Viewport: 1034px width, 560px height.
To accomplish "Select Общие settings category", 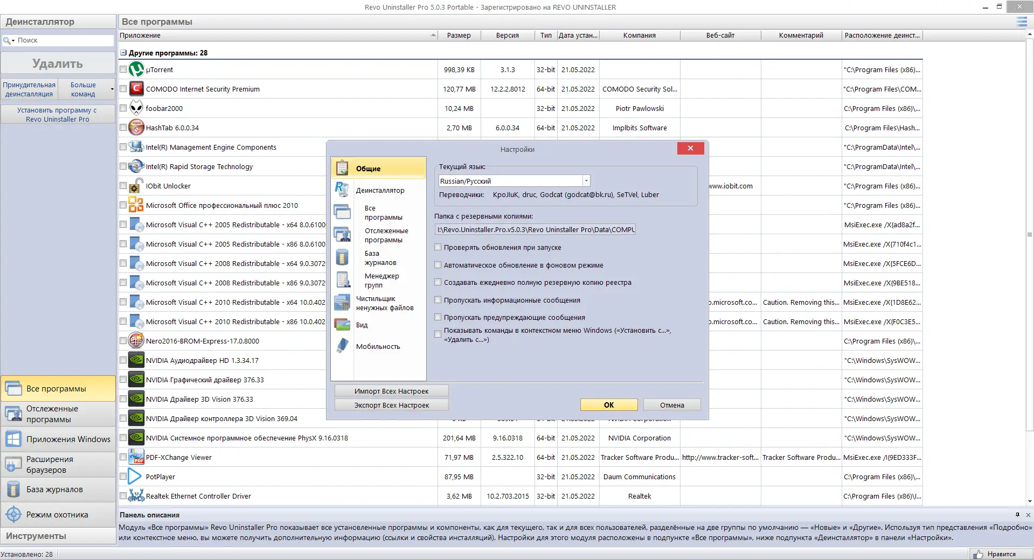I will 378,168.
